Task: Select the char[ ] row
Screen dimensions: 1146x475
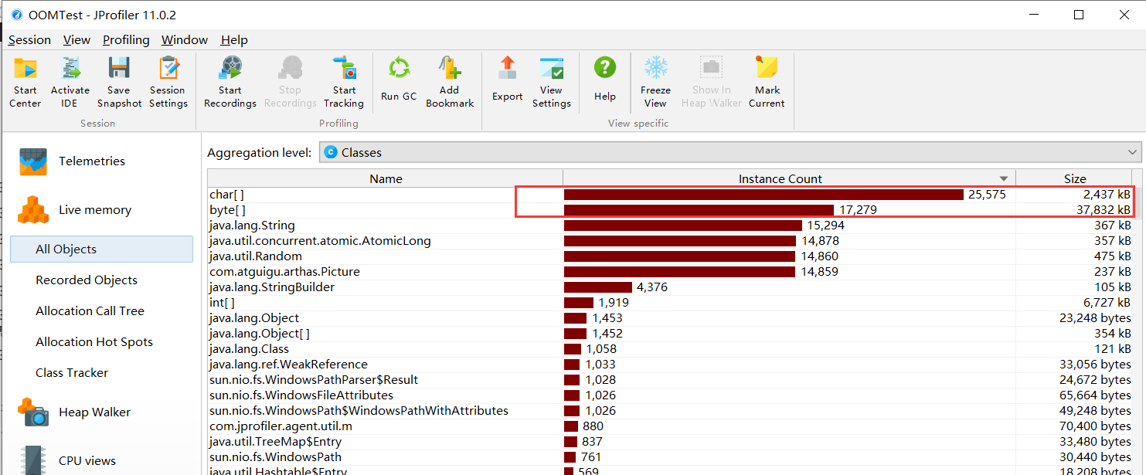Action: 670,195
